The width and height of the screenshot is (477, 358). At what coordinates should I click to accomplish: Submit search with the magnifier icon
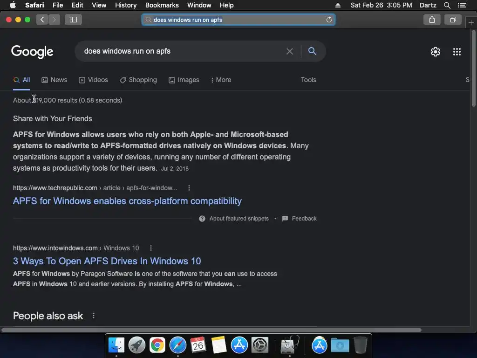click(x=312, y=51)
